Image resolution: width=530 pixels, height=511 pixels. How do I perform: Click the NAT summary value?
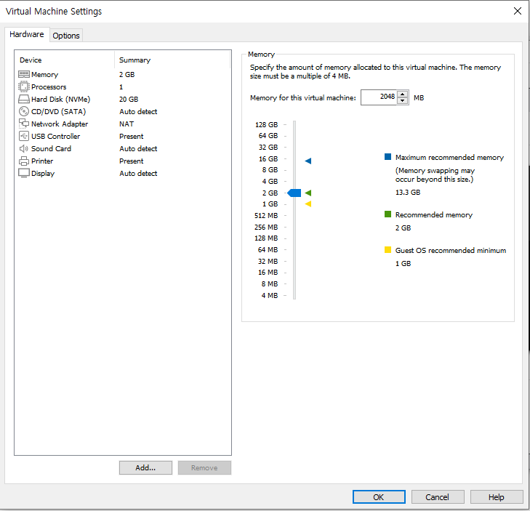[x=127, y=124]
